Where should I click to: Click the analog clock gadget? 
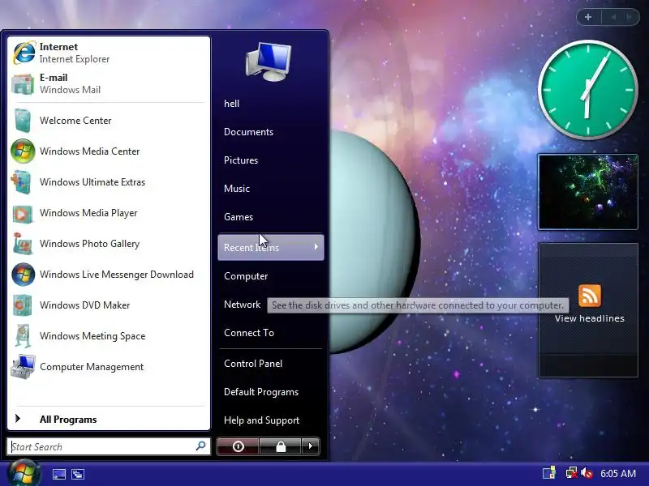tap(587, 90)
